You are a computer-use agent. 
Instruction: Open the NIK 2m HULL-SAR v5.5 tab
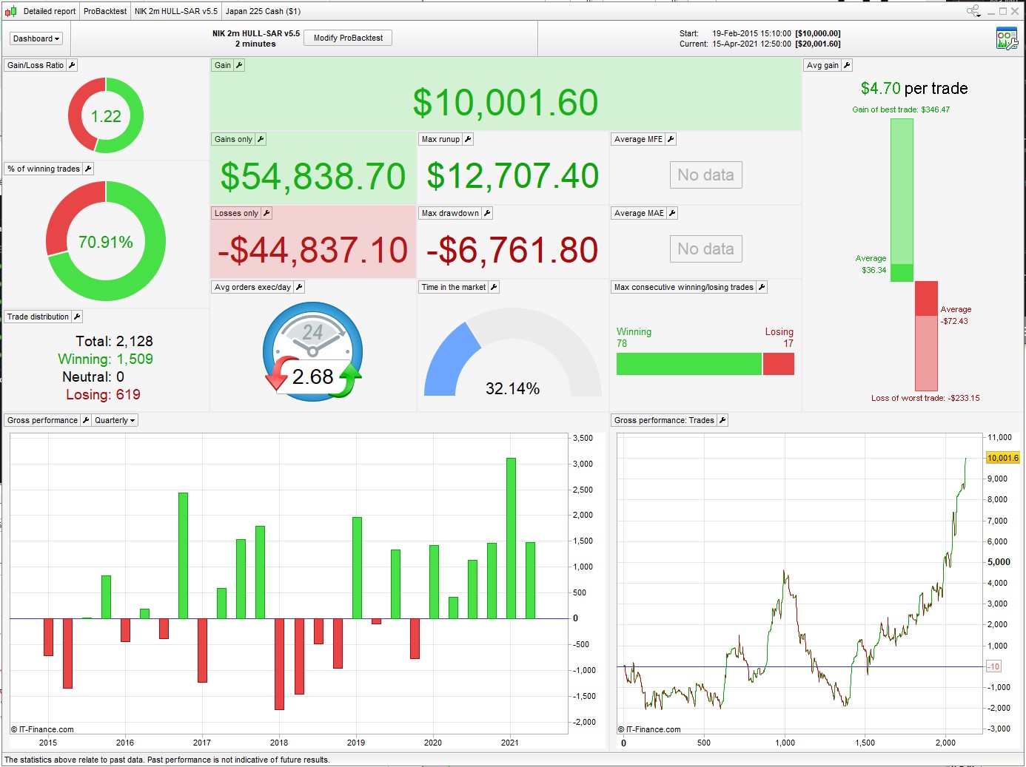coord(176,11)
